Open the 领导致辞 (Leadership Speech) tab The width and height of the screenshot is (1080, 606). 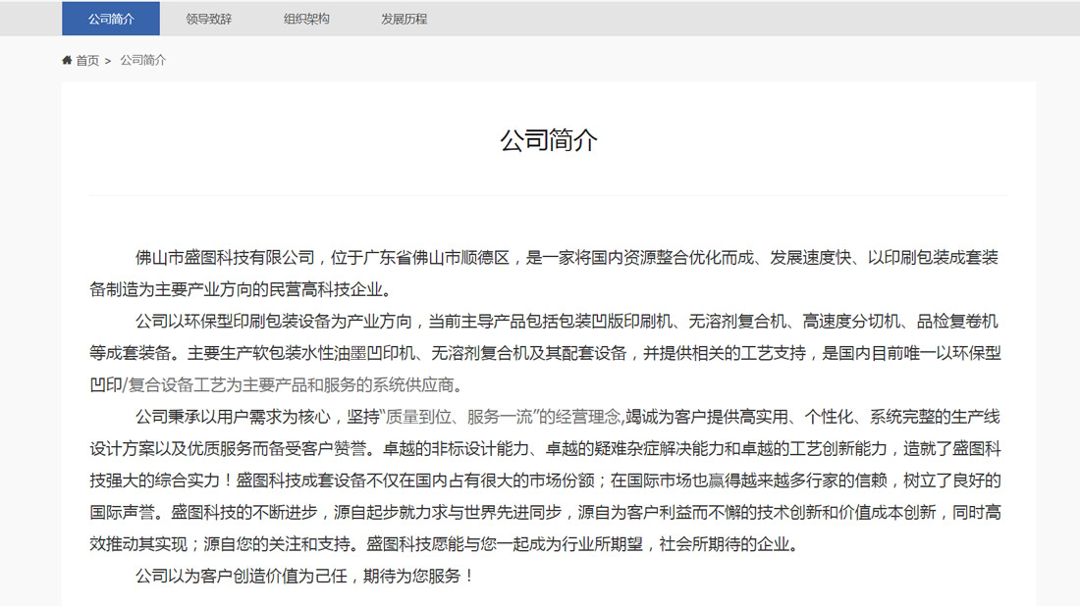coord(207,19)
